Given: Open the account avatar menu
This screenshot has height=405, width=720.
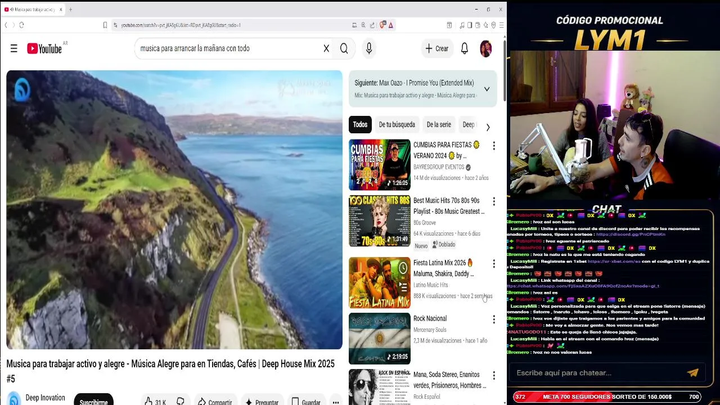Looking at the screenshot, I should tap(485, 48).
